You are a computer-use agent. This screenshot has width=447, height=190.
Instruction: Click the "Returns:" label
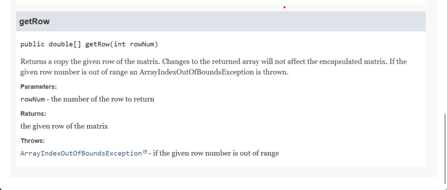click(33, 114)
